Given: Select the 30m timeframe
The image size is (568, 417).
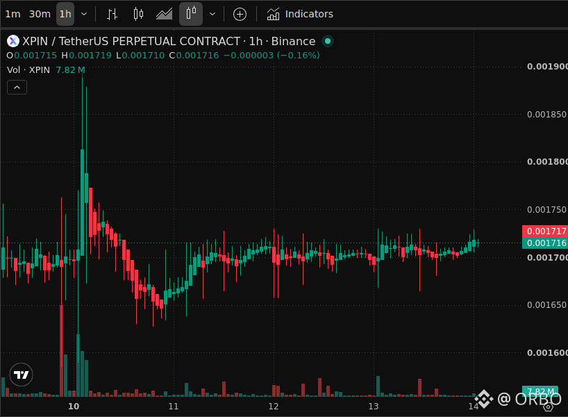Looking at the screenshot, I should (x=40, y=14).
